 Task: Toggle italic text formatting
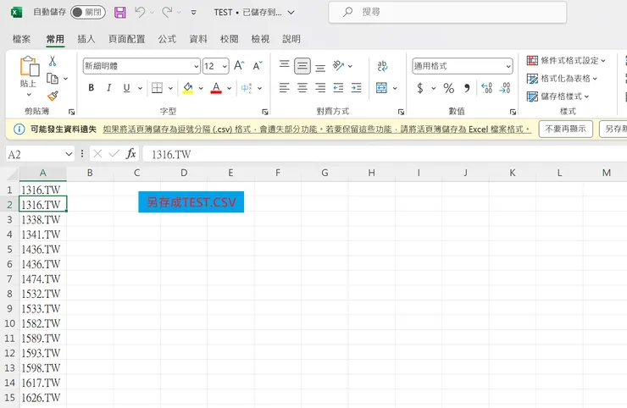point(108,88)
